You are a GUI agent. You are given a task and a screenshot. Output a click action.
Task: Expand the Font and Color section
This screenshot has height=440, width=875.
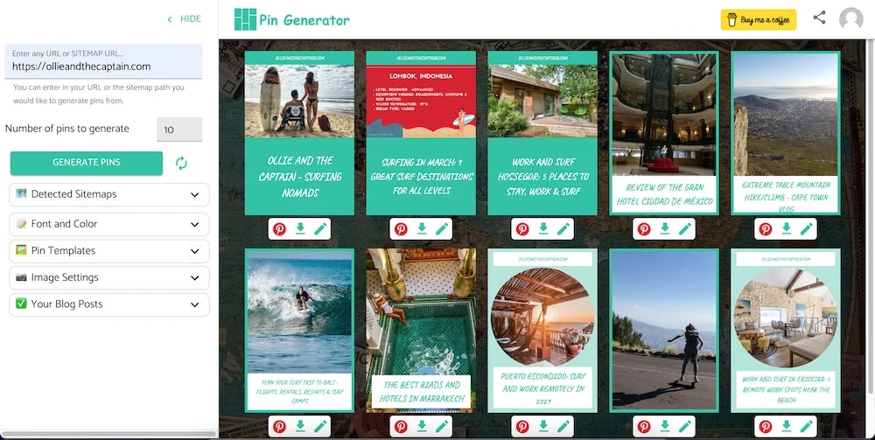click(109, 224)
